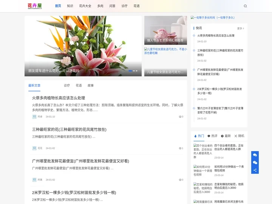Select first carousel indicator dot
Image resolution: width=272 pixels, height=204 pixels.
click(130, 71)
